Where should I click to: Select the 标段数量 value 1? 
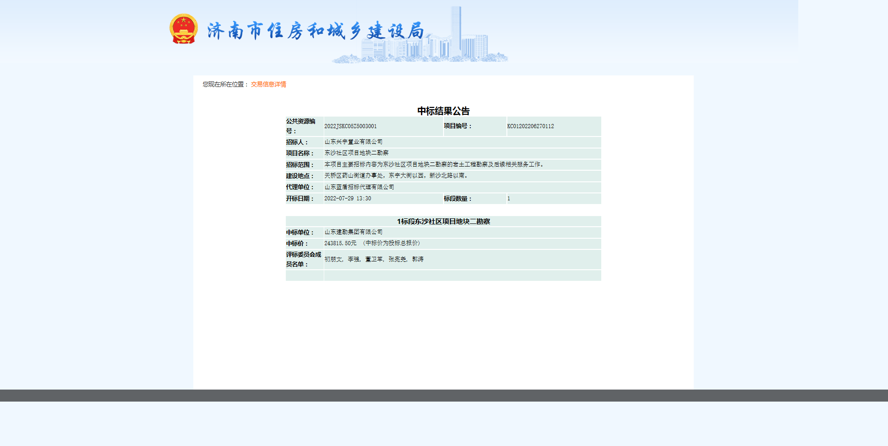coord(509,198)
